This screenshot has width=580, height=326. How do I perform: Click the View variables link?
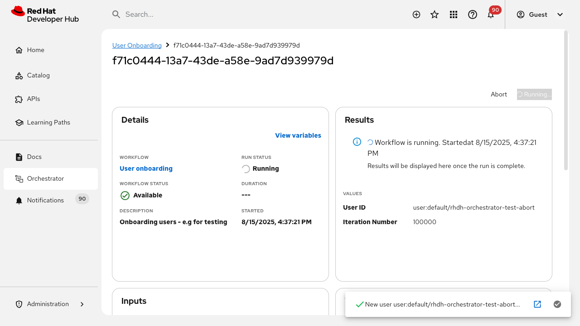298,135
